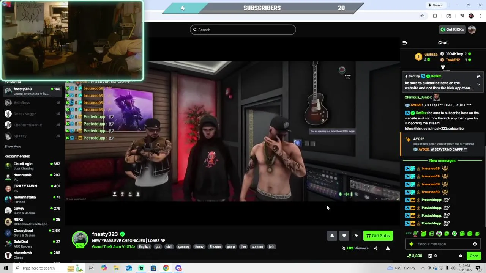This screenshot has width=486, height=273.
Task: Open fnasty323 in Following list
Action: click(32, 91)
